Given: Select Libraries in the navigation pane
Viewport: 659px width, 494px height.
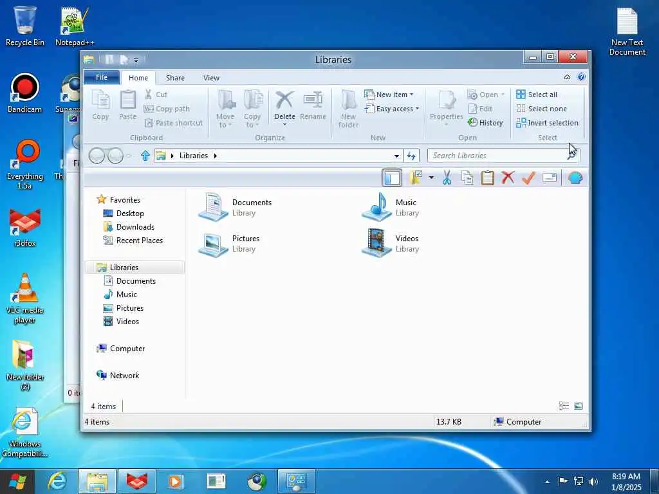Looking at the screenshot, I should point(135,267).
